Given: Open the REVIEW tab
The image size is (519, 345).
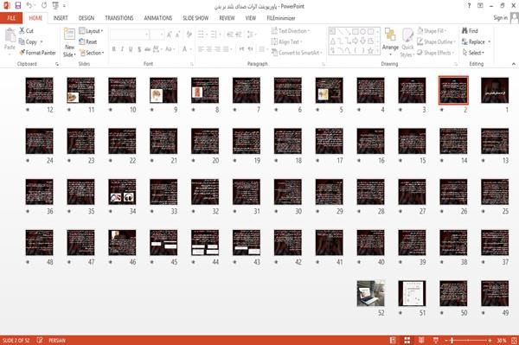Looking at the screenshot, I should (x=227, y=18).
